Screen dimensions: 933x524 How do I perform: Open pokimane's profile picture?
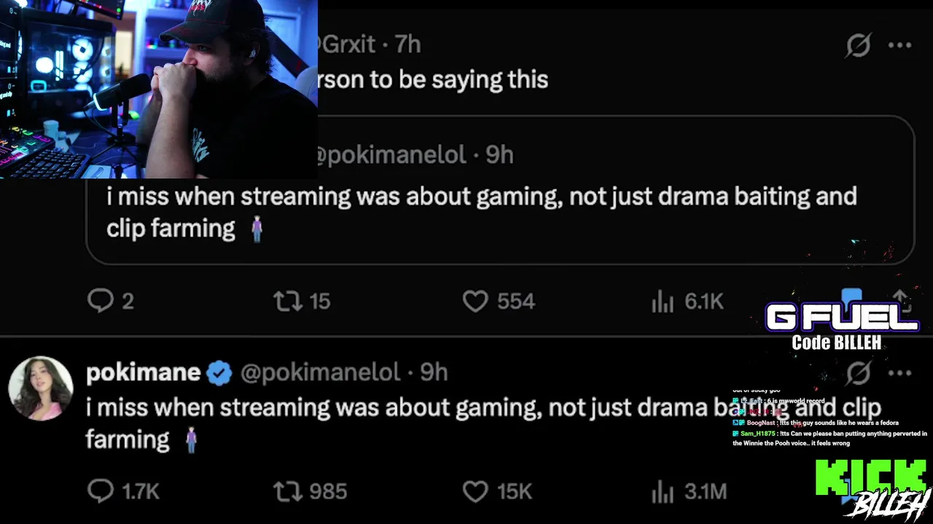41,388
